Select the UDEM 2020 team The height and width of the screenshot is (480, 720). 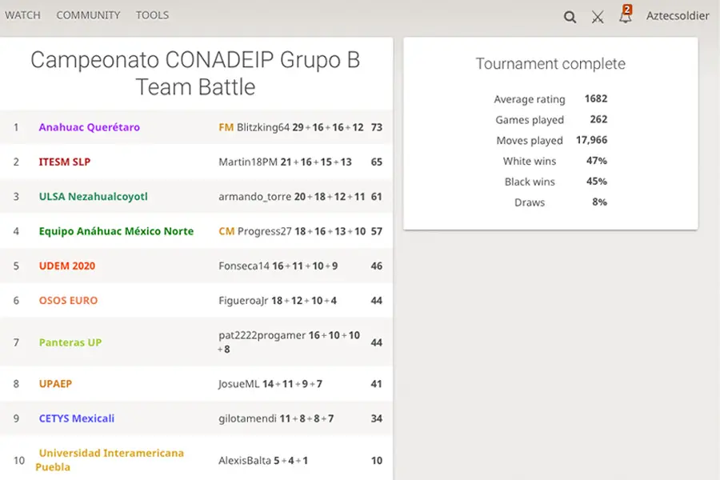pos(67,266)
